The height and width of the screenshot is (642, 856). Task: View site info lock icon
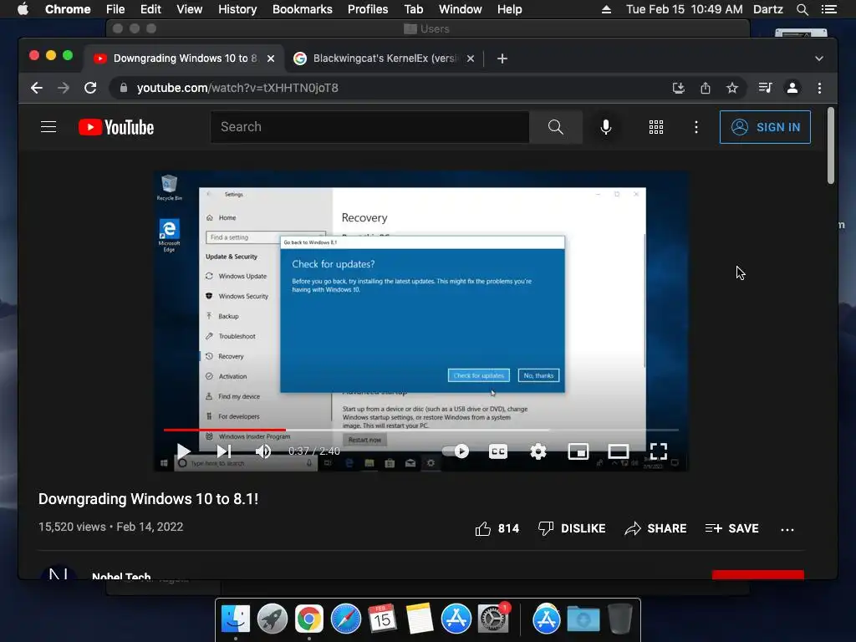click(x=124, y=88)
